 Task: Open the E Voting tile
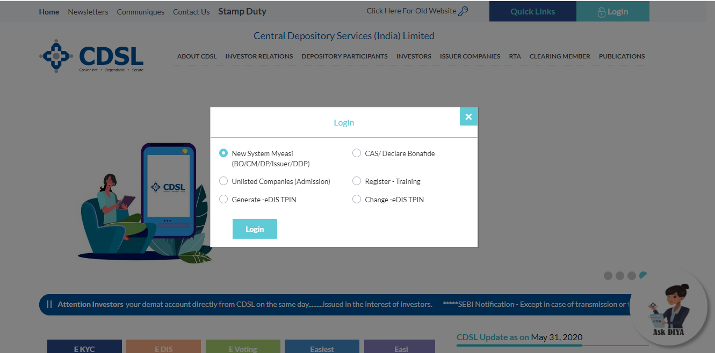(243, 347)
